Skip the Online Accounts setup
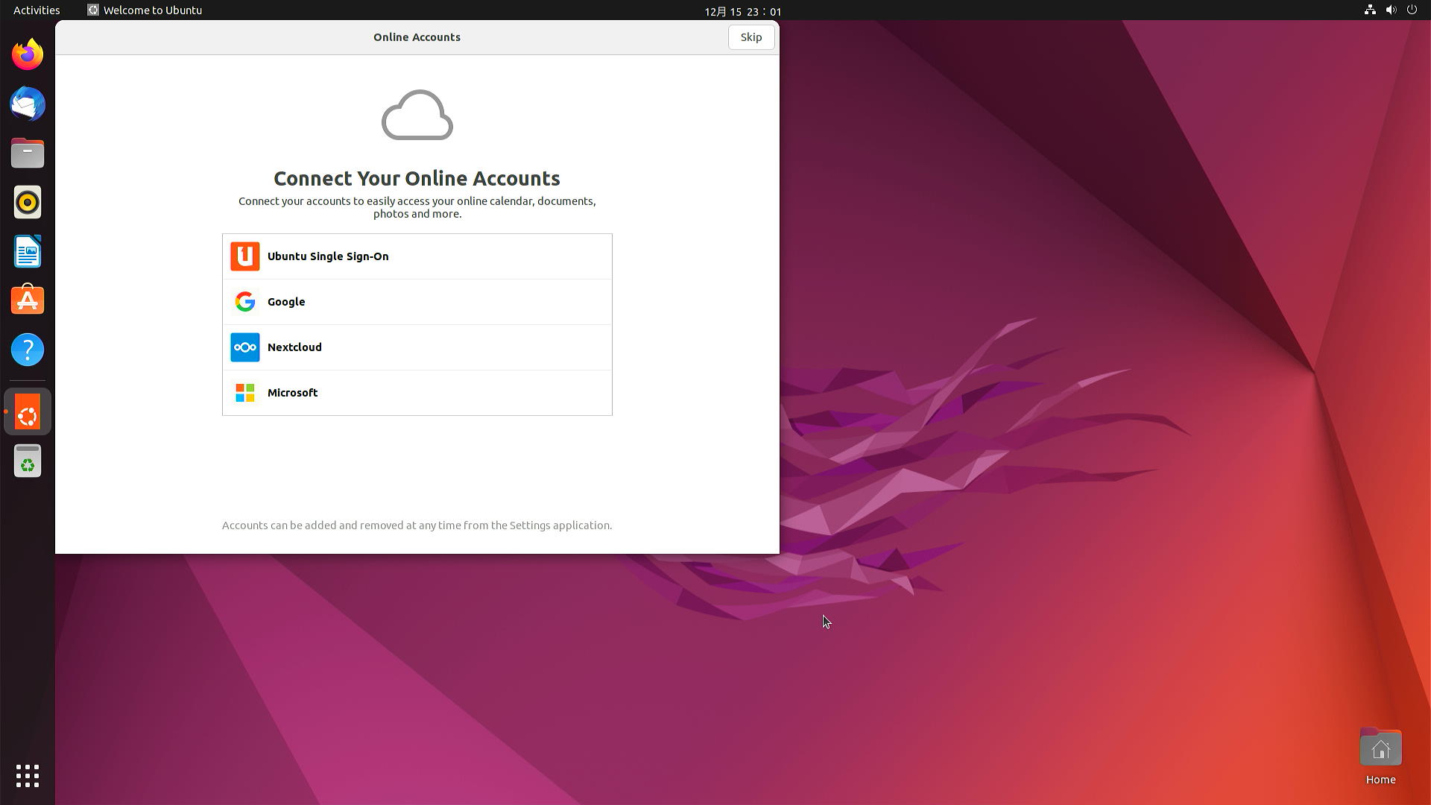1431x805 pixels. 751,37
